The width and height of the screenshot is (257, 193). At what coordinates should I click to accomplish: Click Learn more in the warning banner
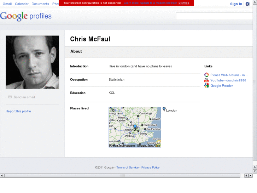[131, 3]
